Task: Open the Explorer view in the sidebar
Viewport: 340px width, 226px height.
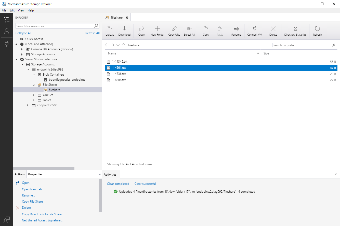Action: (x=7, y=20)
